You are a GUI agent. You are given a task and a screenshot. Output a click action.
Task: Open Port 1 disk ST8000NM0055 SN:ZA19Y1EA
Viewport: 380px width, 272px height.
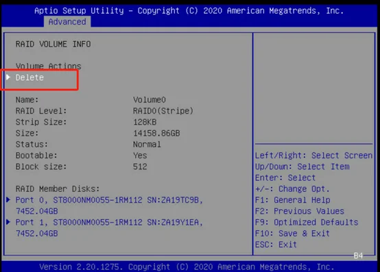pyautogui.click(x=109, y=227)
